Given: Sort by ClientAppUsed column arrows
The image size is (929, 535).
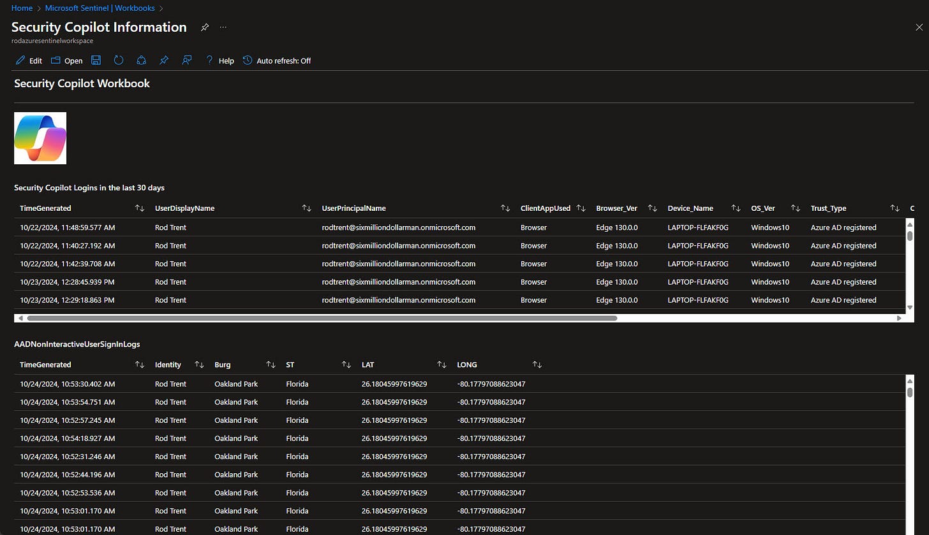Looking at the screenshot, I should (581, 208).
